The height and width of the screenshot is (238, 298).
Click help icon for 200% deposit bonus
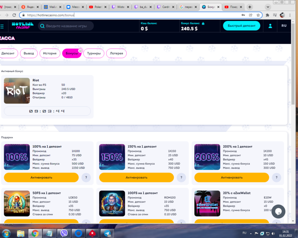pyautogui.click(x=277, y=178)
